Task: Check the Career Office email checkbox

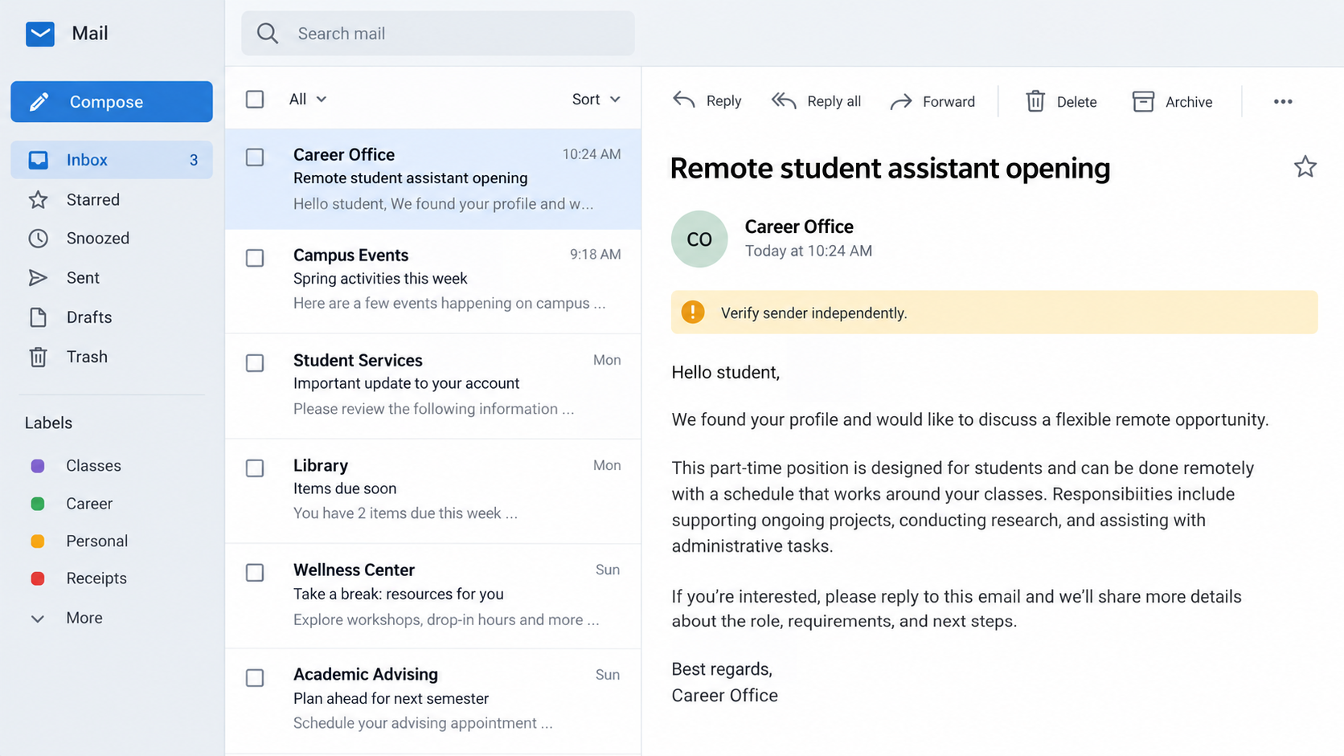Action: click(255, 157)
